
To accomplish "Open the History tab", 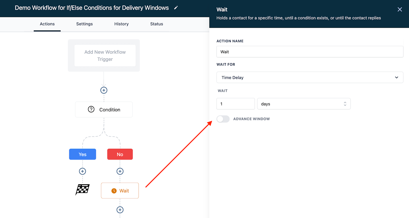I will 121,24.
